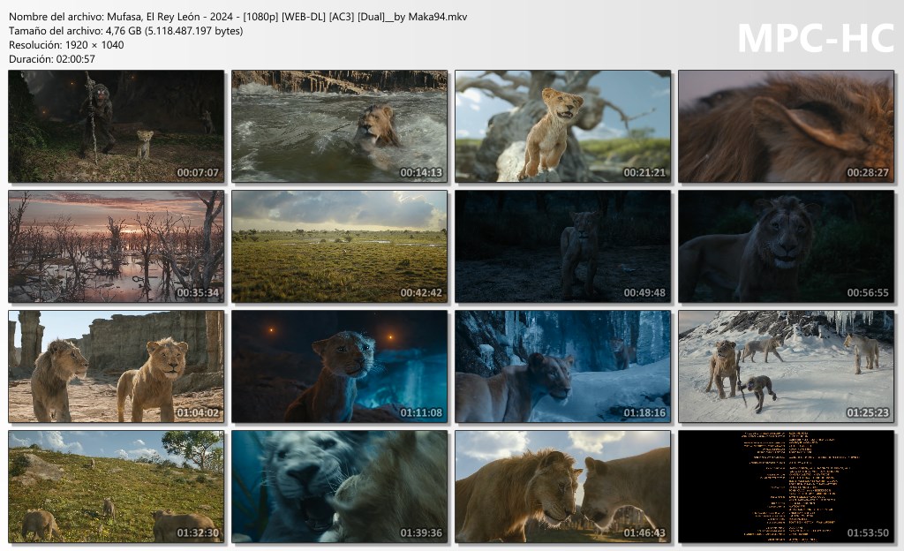The height and width of the screenshot is (551, 904).
Task: Click the 'Tamaño del archivo: 4,76 GB' line
Action: pos(125,31)
